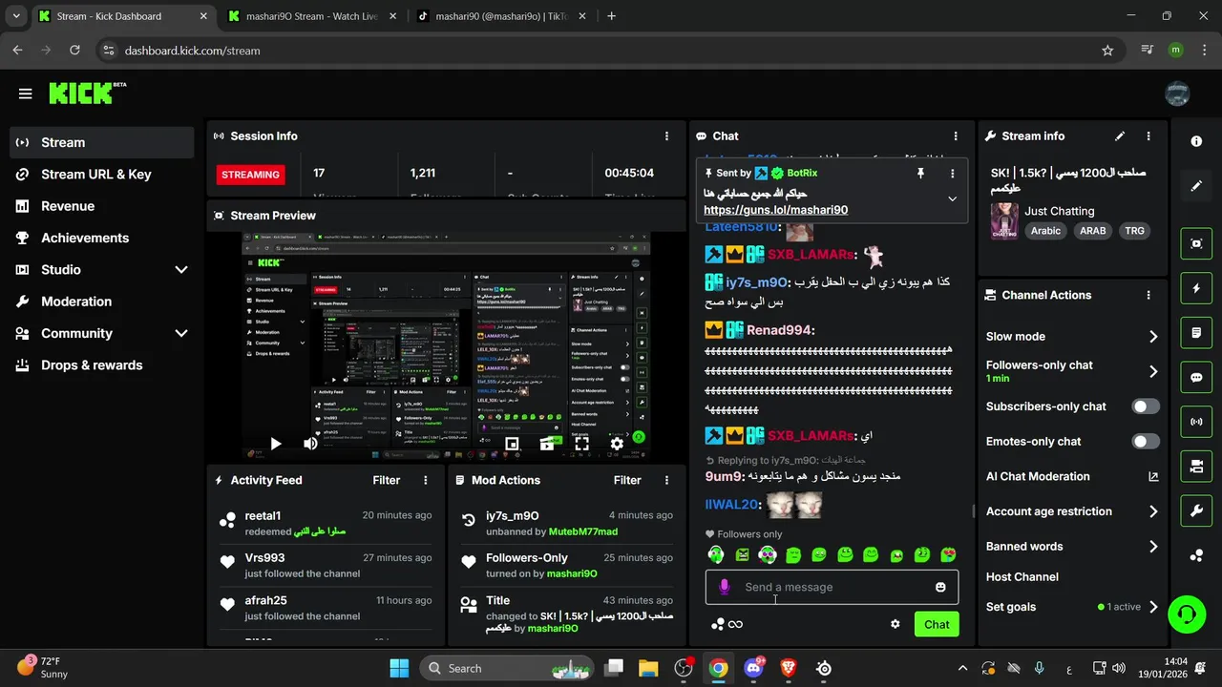Click the first green headphone emote
This screenshot has height=687, width=1222.
716,554
